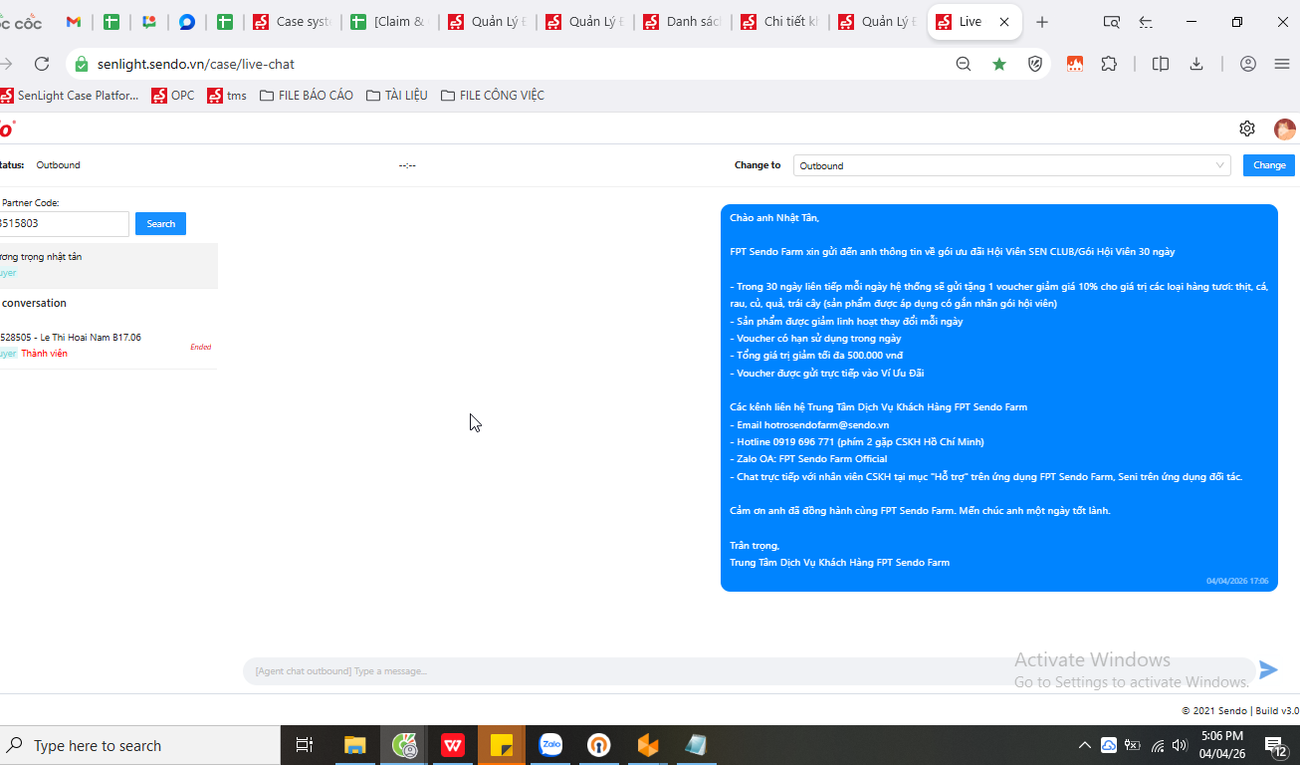Screen dimensions: 1300x765
Task: Click the Thành viên label
Action: point(45,354)
